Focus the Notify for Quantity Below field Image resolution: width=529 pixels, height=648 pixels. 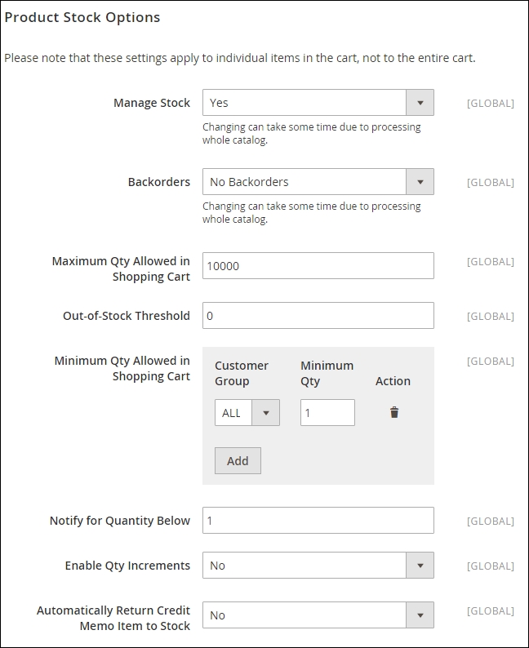click(318, 521)
